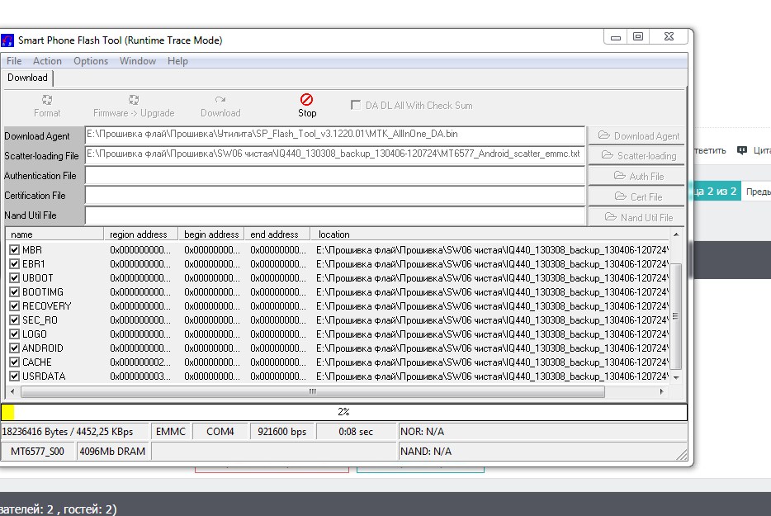Click the Cert File folder button

point(638,196)
